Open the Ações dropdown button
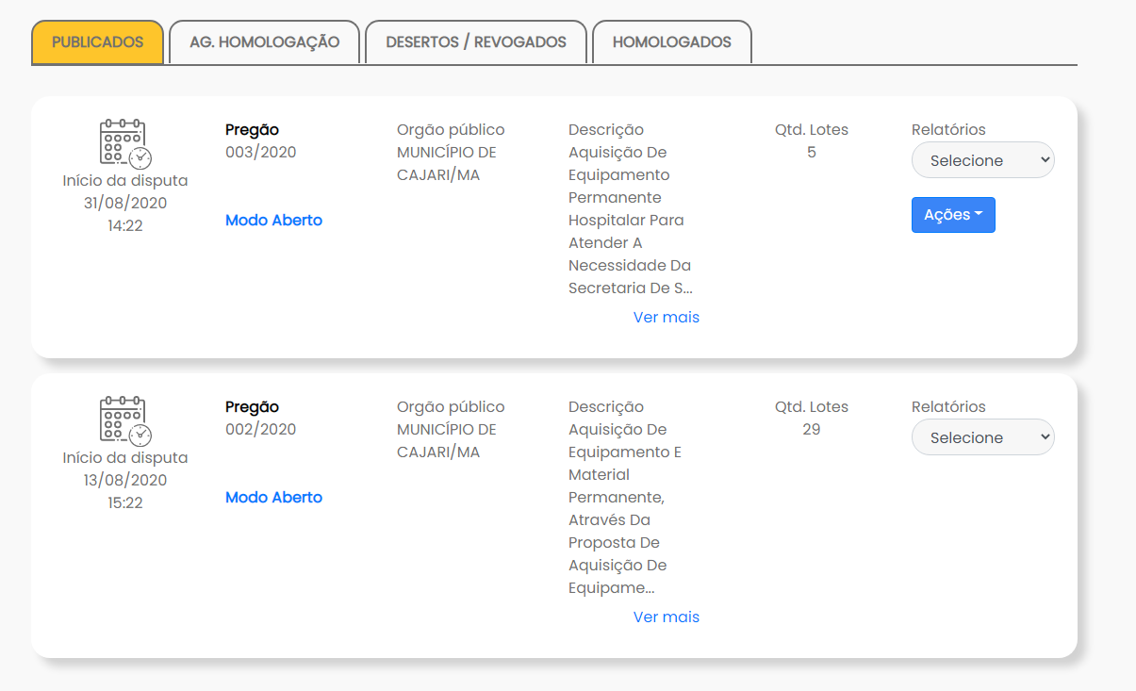The image size is (1136, 691). 953,215
